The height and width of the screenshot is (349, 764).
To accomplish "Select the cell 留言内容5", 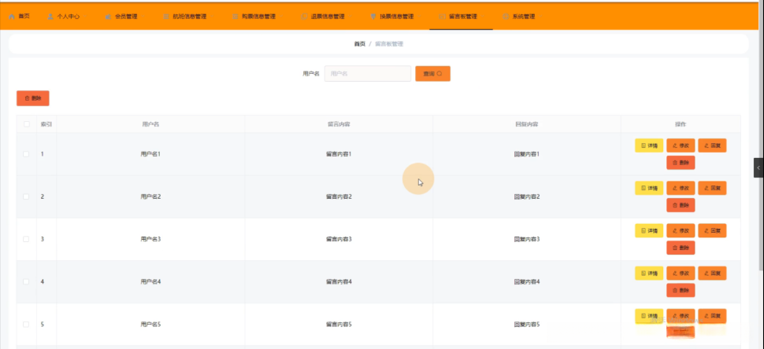I will (x=339, y=324).
